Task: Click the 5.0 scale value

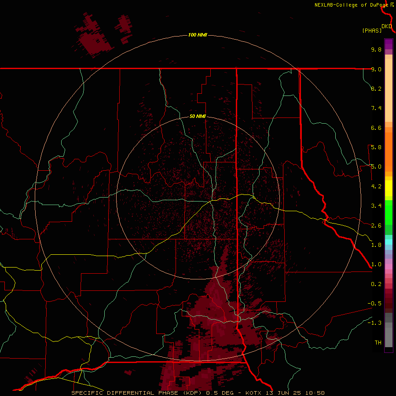Action: point(376,167)
